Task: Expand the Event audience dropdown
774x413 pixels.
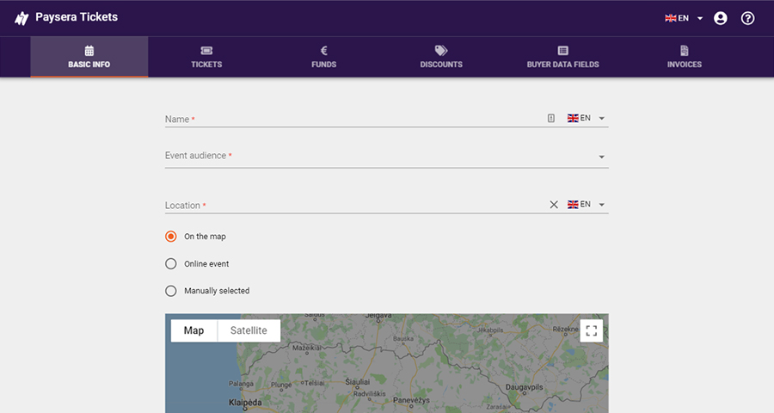Action: (601, 157)
